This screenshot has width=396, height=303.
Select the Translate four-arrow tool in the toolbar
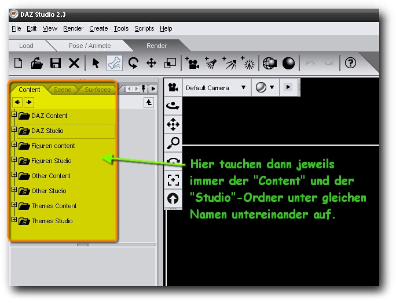click(x=151, y=63)
